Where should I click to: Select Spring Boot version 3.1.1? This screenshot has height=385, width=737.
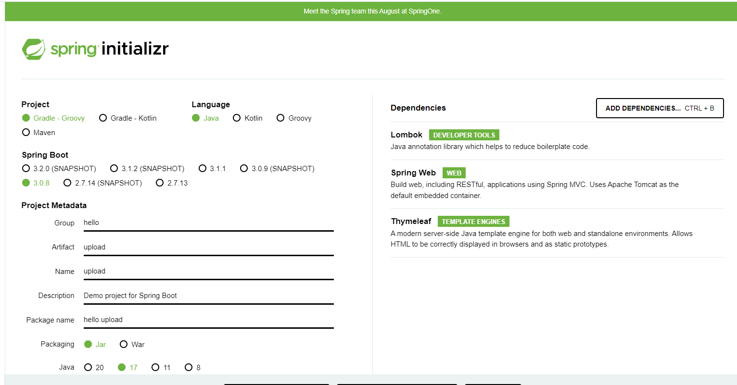point(212,169)
